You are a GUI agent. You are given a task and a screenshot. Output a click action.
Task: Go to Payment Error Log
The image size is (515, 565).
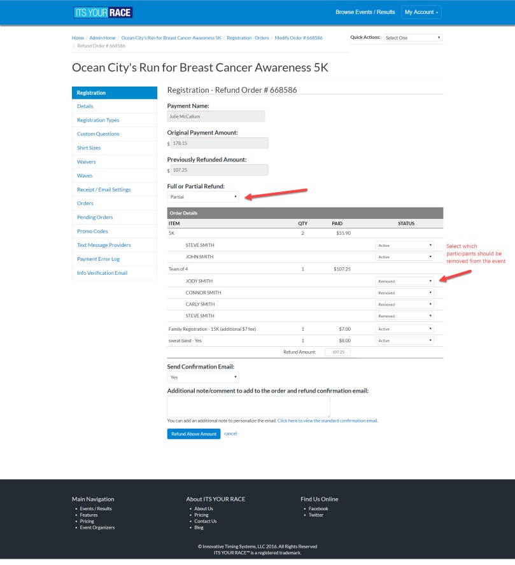(x=99, y=259)
